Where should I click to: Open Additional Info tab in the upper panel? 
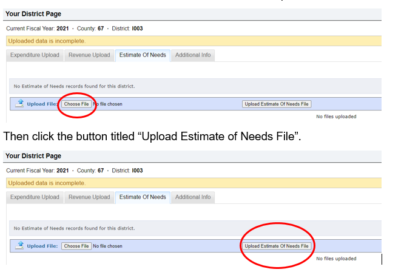tap(192, 55)
